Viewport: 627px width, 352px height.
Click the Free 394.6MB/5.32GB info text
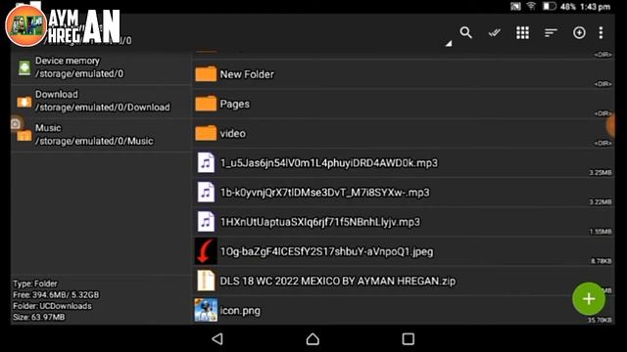pyautogui.click(x=56, y=295)
